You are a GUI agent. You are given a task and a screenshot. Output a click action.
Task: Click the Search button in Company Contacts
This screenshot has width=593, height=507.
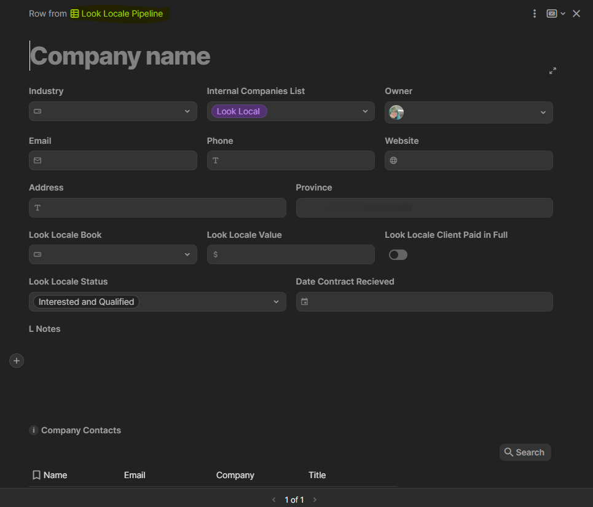pyautogui.click(x=525, y=452)
